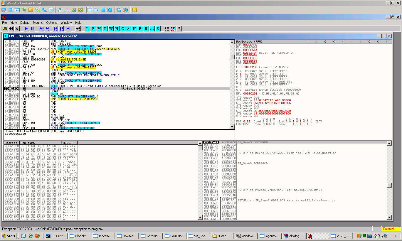
Task: Launch Firefox from the quick launch bar
Action: pyautogui.click(x=37, y=236)
